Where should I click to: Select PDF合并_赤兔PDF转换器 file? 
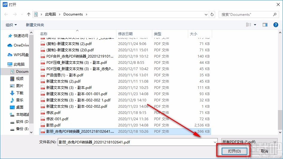point(125,56)
